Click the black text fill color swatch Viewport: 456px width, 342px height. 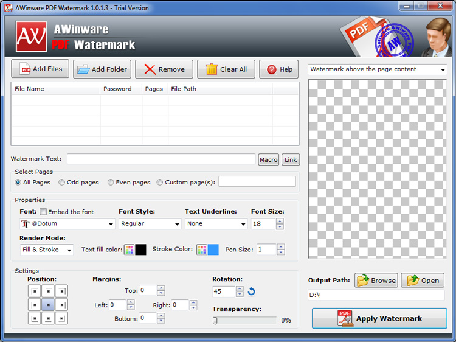coord(141,250)
